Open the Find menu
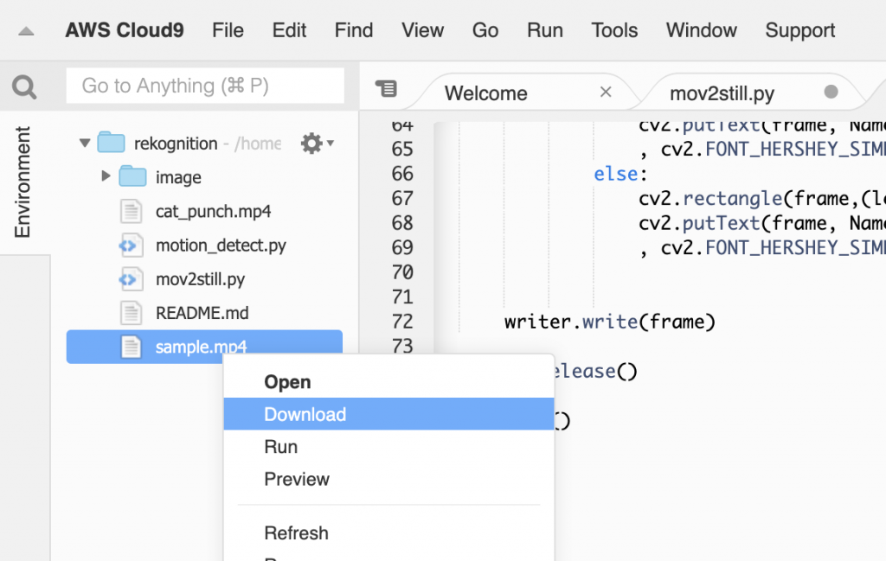The image size is (886, 561). tap(353, 30)
